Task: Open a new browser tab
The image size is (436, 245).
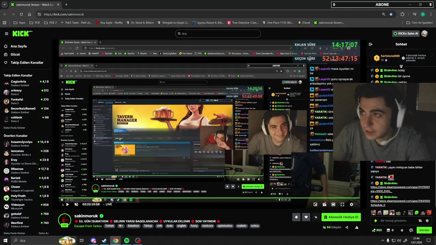Action: 66,5
